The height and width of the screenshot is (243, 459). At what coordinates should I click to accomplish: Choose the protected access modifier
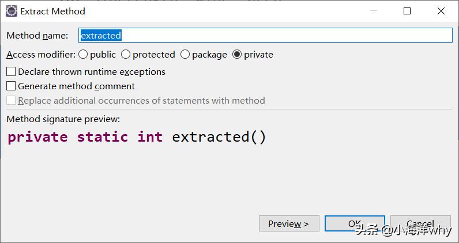126,55
